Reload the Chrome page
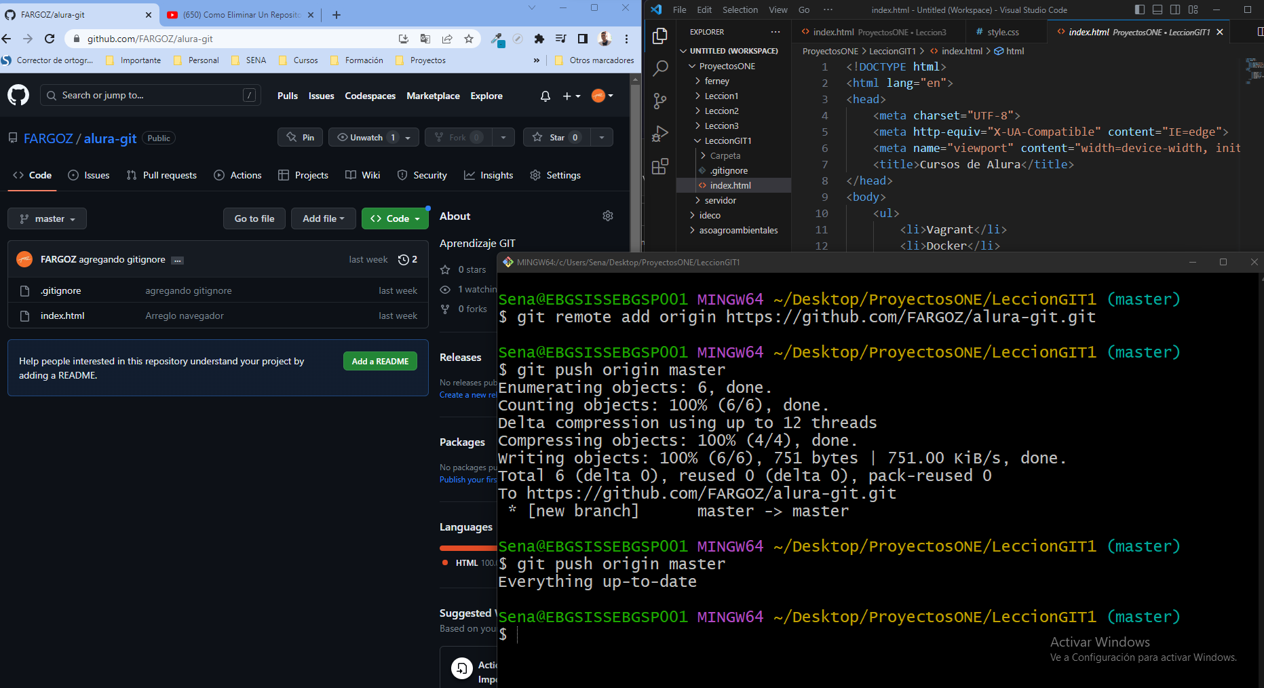Image resolution: width=1264 pixels, height=688 pixels. click(x=50, y=39)
